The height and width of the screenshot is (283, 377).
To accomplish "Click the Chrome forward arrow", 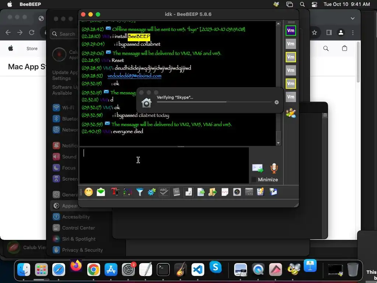I will (20, 32).
